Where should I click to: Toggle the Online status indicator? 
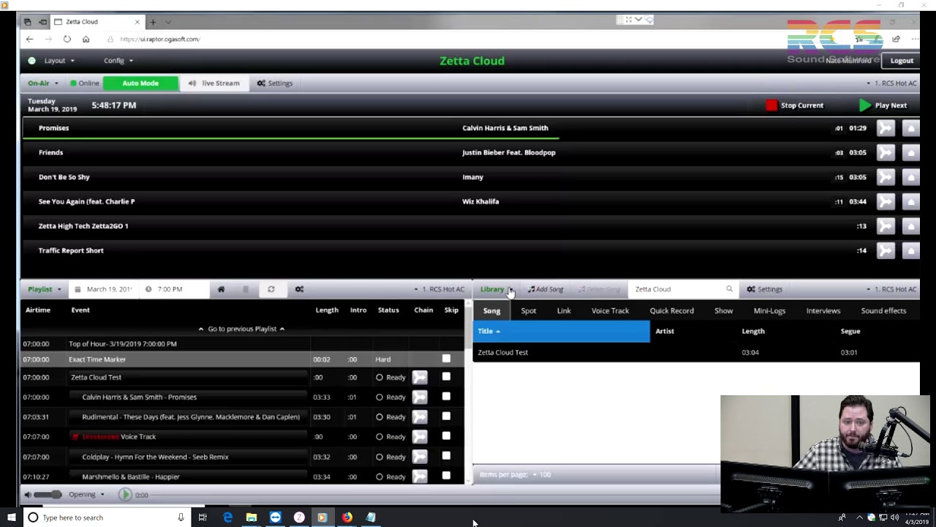click(84, 83)
